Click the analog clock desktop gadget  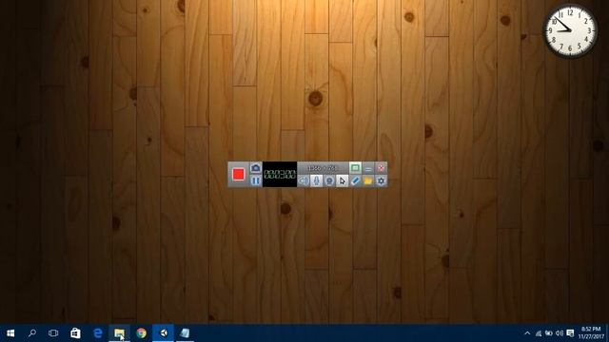click(570, 30)
